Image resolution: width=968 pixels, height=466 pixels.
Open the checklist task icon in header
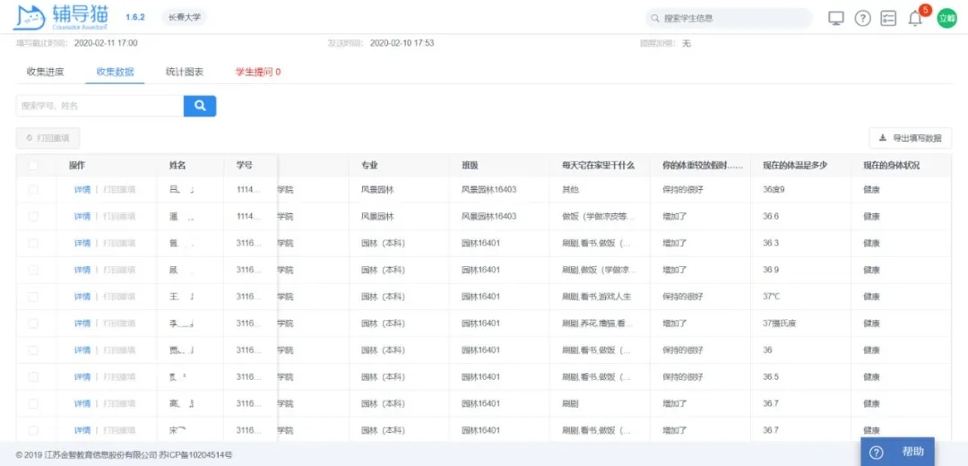888,19
